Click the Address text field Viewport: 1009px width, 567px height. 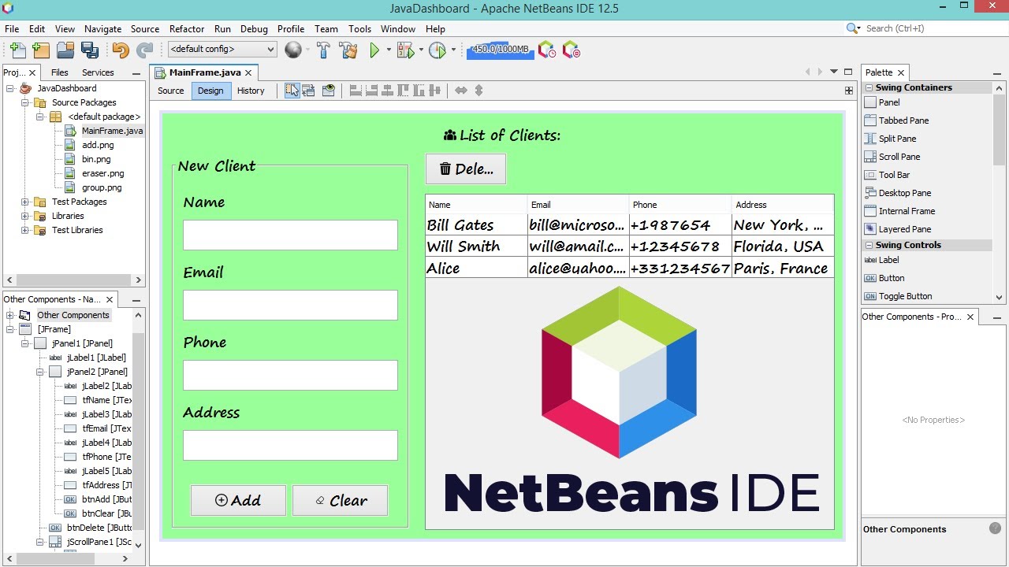[x=290, y=445]
